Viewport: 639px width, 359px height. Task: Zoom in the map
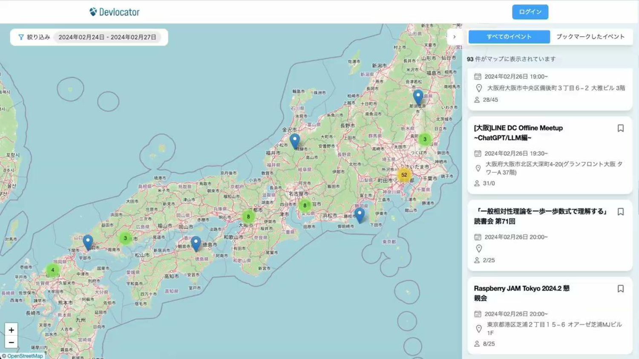pyautogui.click(x=11, y=330)
